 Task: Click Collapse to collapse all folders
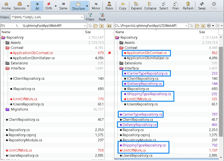(150, 6)
